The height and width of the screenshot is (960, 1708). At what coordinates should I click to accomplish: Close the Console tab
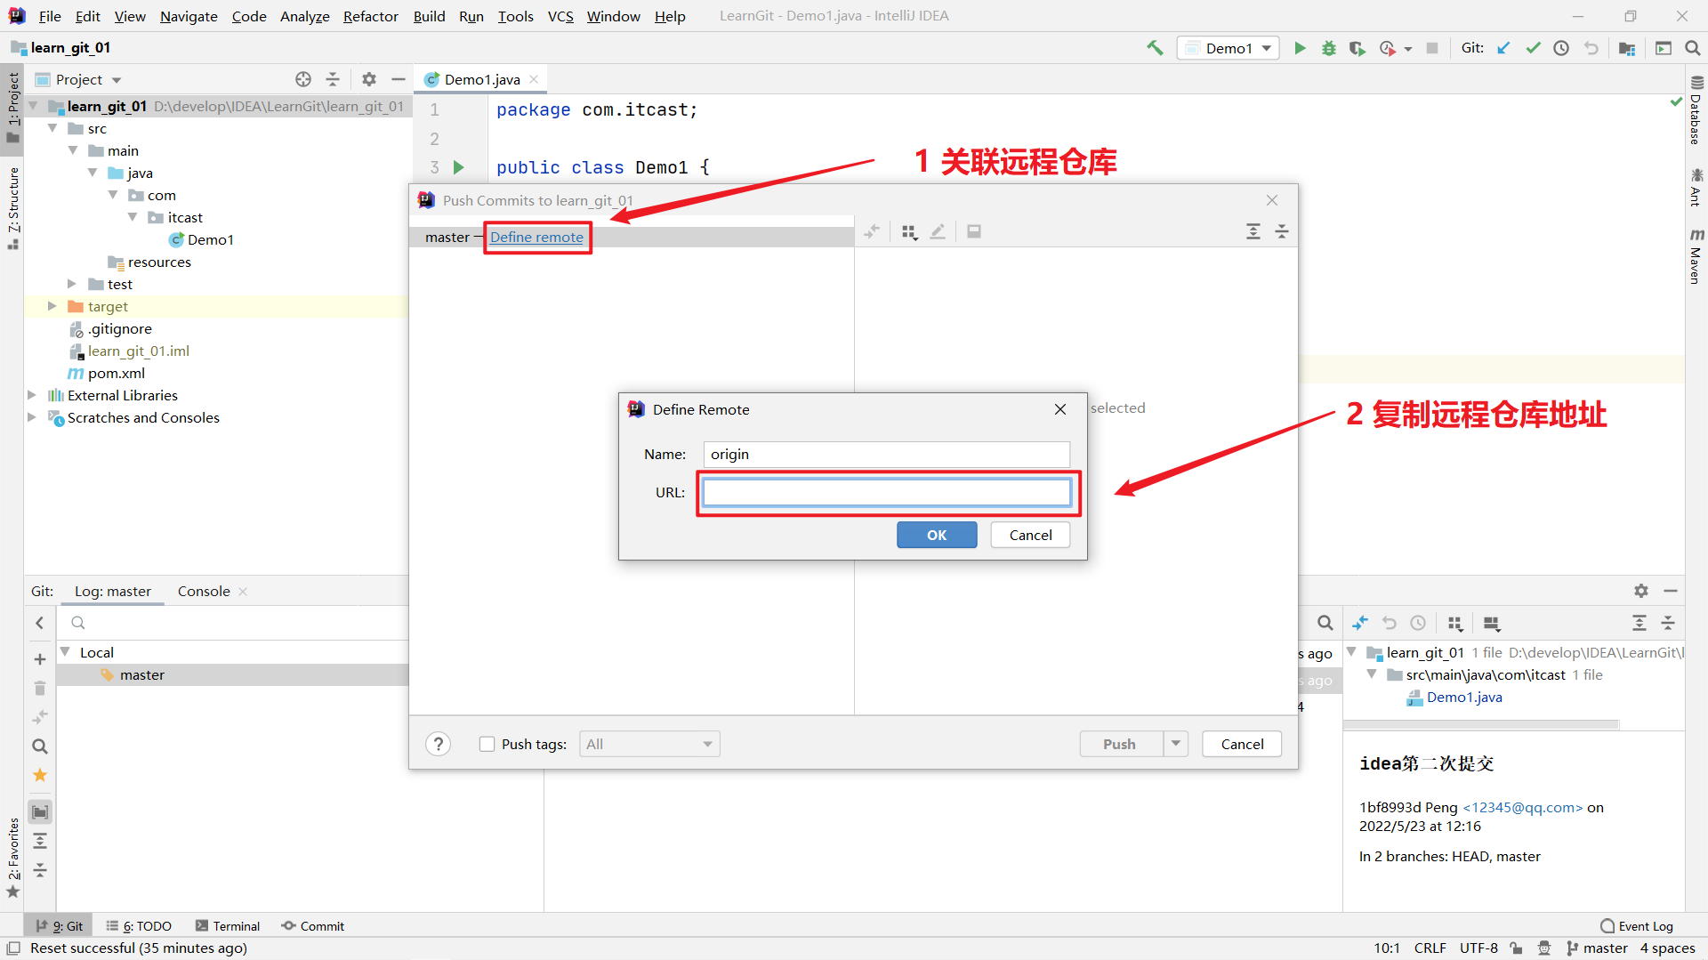[243, 592]
